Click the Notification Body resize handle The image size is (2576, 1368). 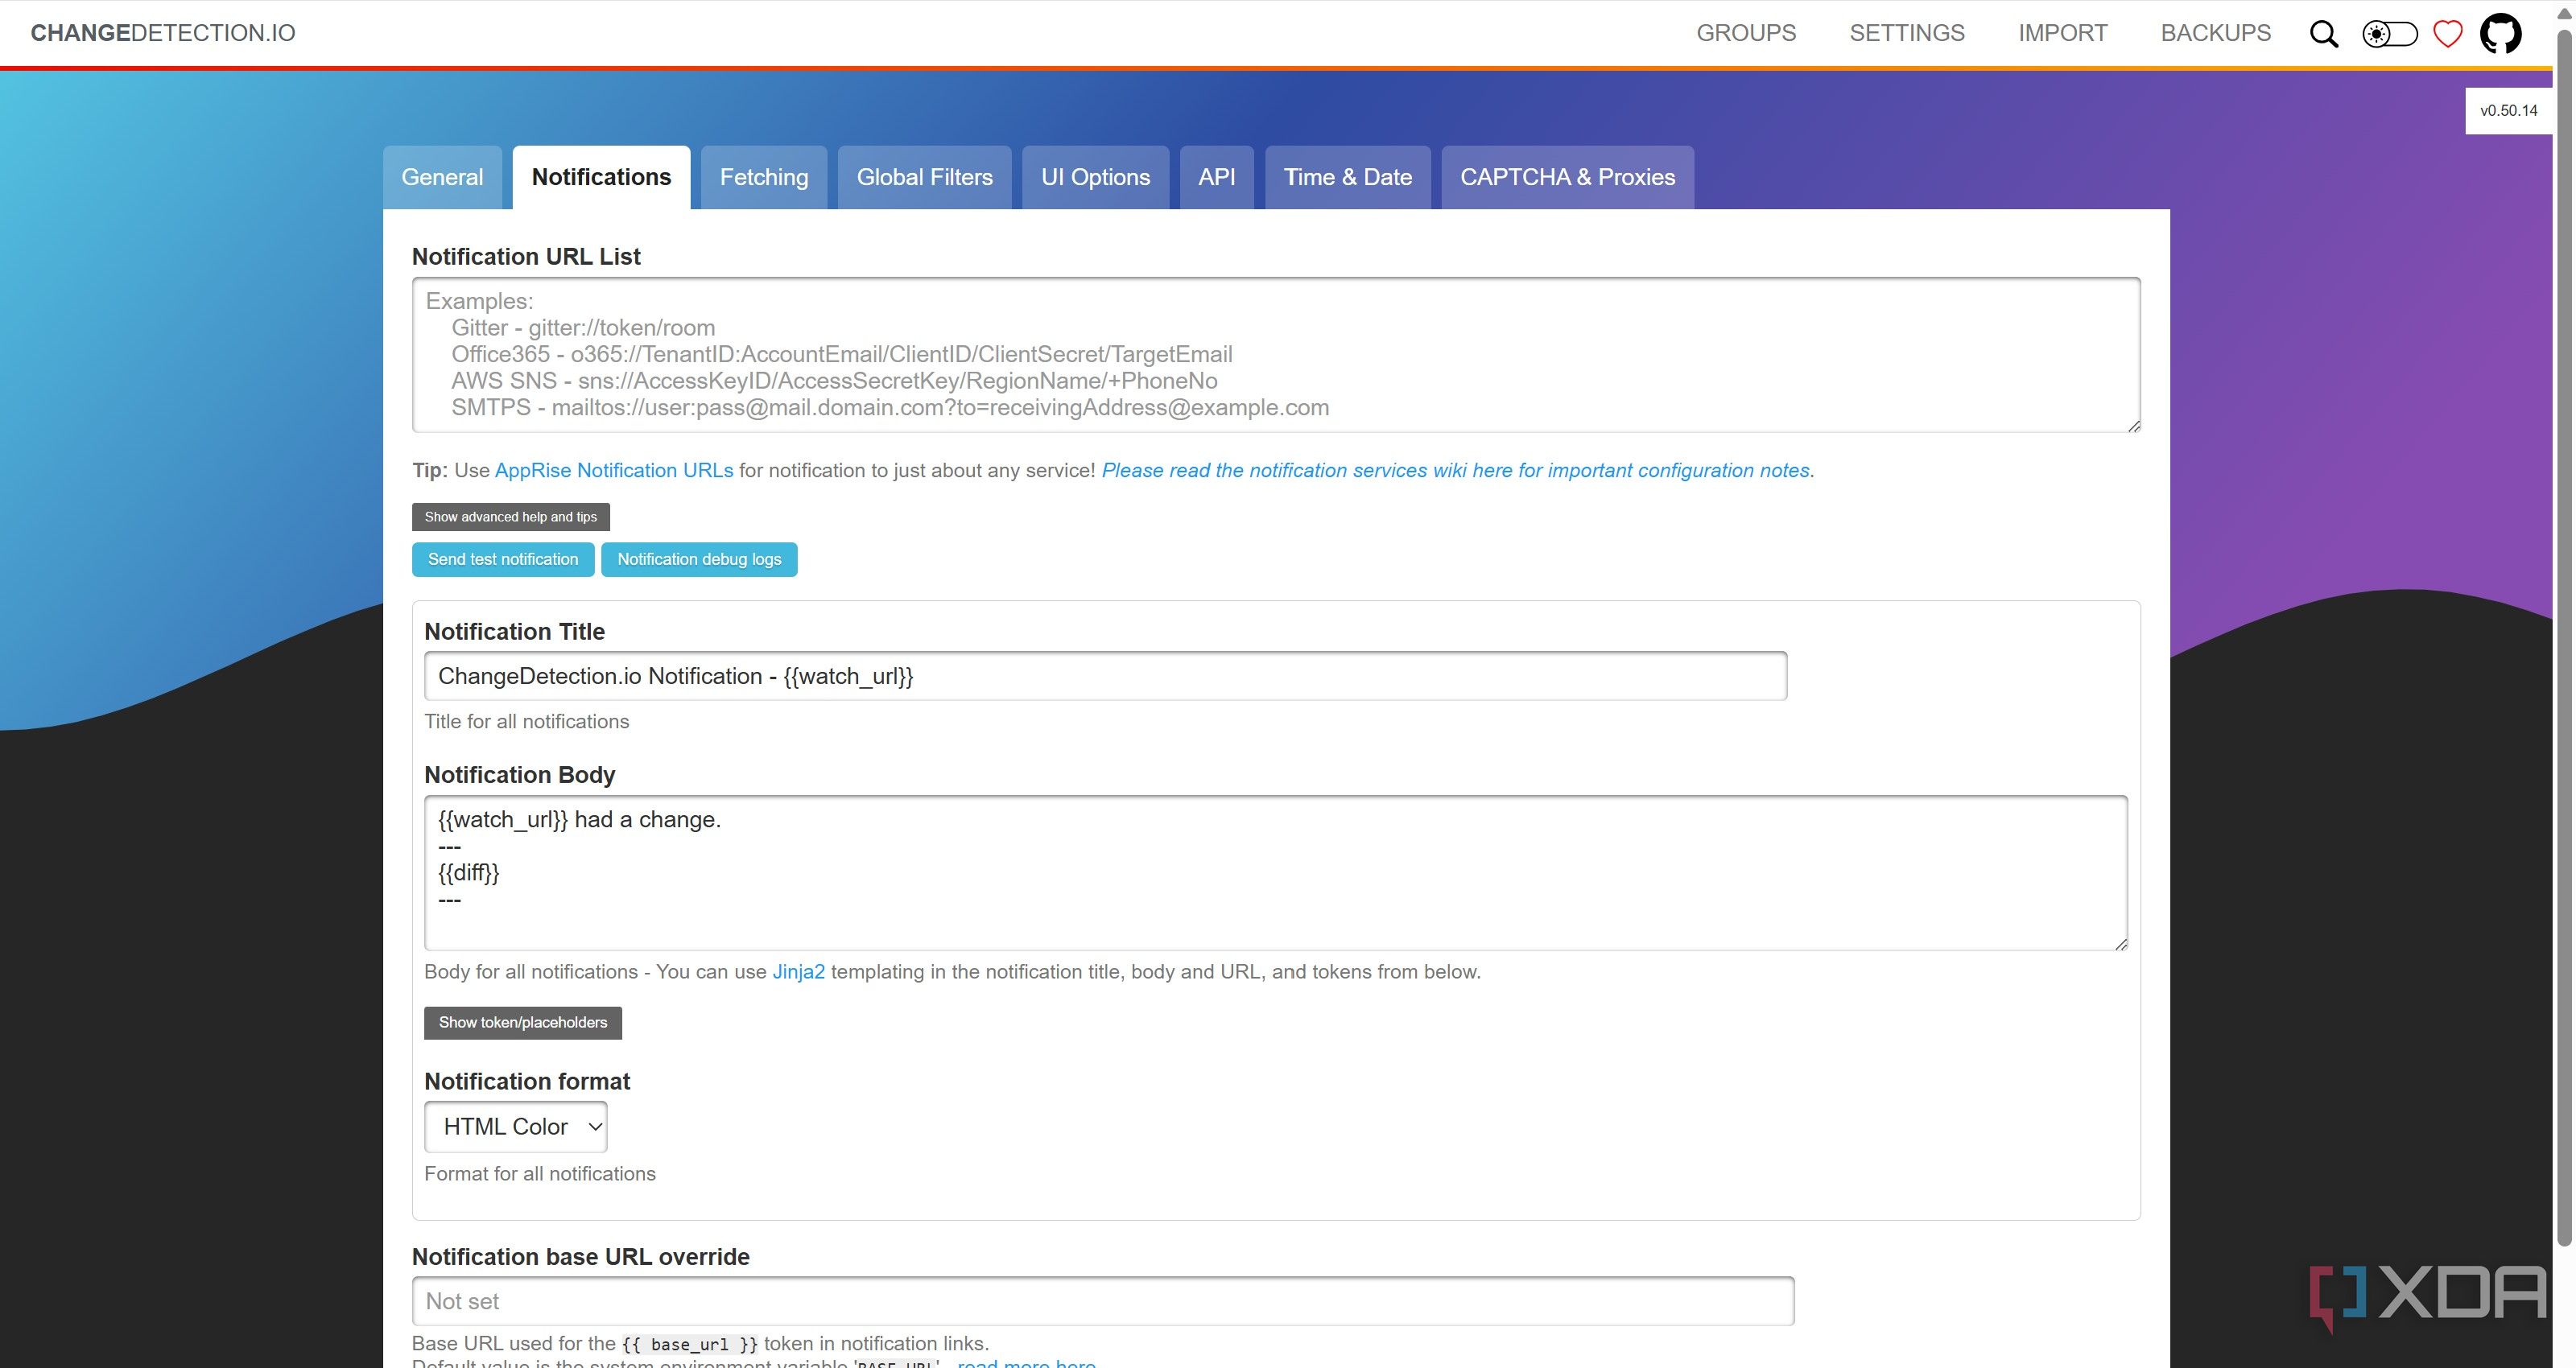(x=2121, y=944)
